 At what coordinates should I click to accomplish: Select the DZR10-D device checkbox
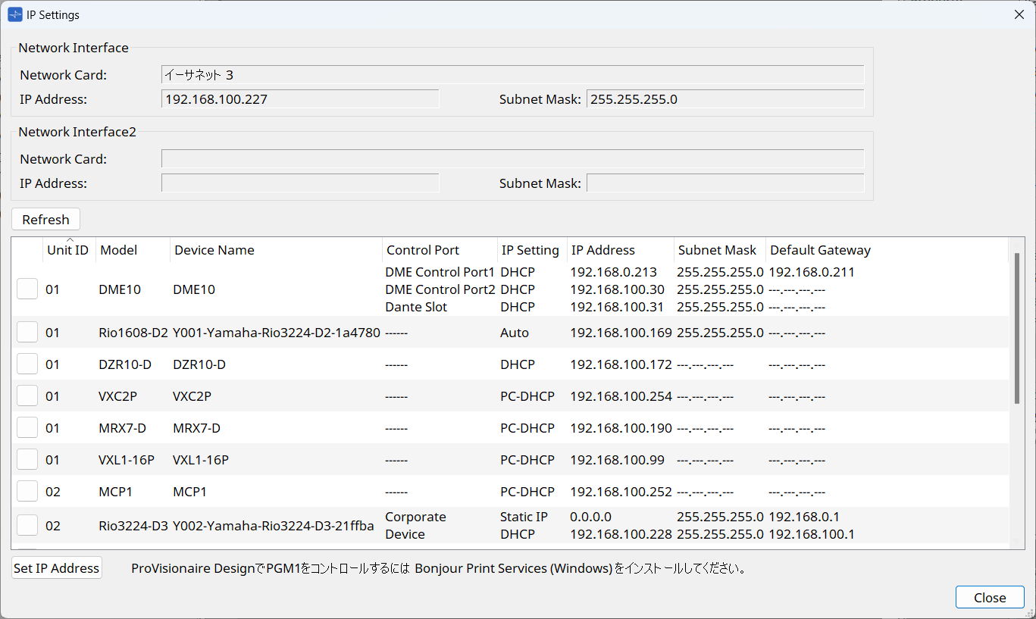27,364
